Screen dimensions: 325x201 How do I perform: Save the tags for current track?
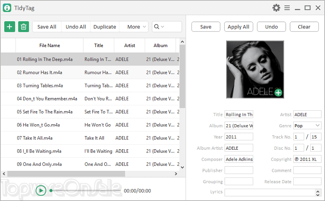[x=206, y=27]
